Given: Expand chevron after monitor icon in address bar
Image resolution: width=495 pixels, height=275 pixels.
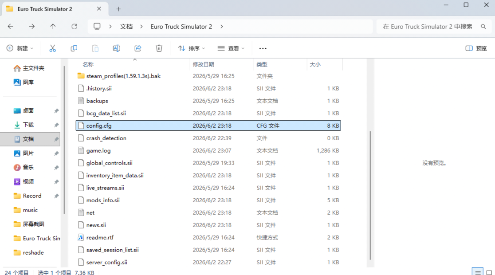Looking at the screenshot, I should pos(110,27).
